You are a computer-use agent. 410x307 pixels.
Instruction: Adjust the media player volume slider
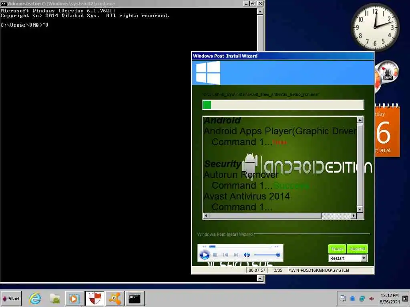pos(267,255)
